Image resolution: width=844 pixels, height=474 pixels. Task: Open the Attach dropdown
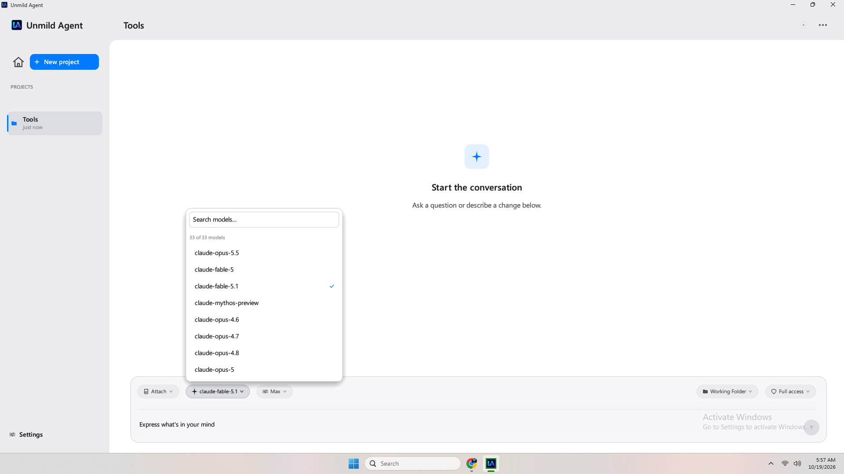(x=158, y=391)
